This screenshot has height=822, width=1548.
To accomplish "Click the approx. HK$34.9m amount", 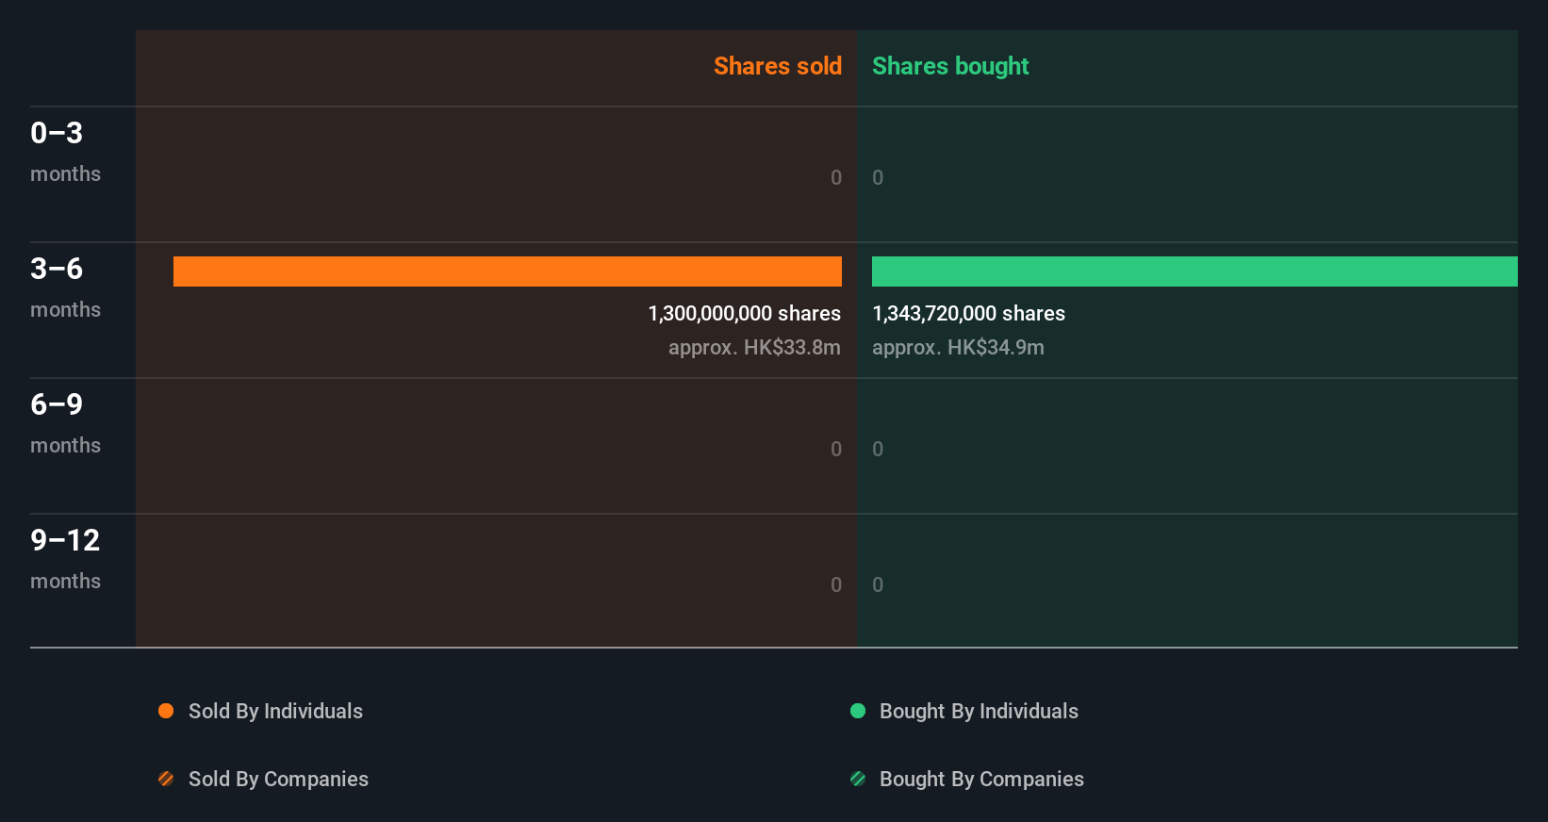I will (958, 347).
